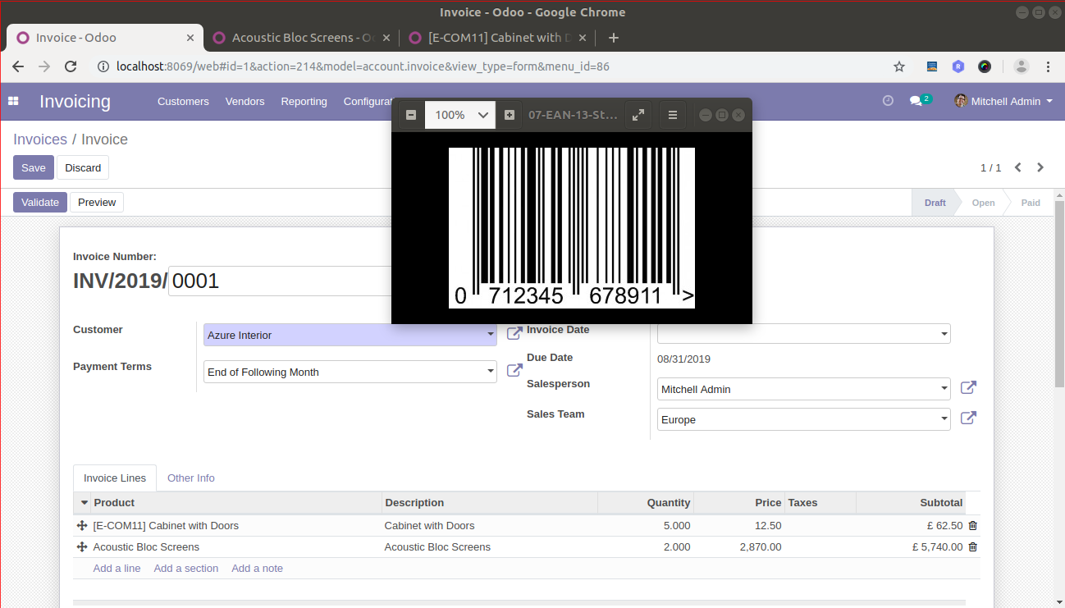Click the invoice number 0001 field
1065x608 pixels.
click(x=281, y=281)
